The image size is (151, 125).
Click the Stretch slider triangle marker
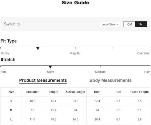50,67
